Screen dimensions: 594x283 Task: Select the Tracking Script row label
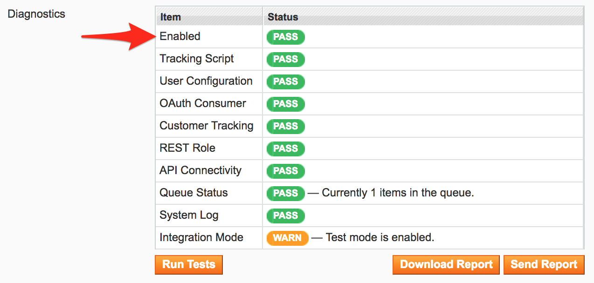pos(197,59)
